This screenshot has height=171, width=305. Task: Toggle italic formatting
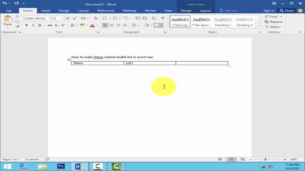(x=33, y=25)
